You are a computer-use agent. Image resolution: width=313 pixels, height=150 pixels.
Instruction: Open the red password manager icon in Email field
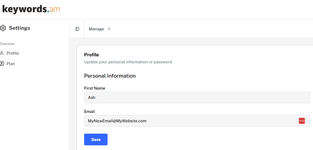click(302, 121)
